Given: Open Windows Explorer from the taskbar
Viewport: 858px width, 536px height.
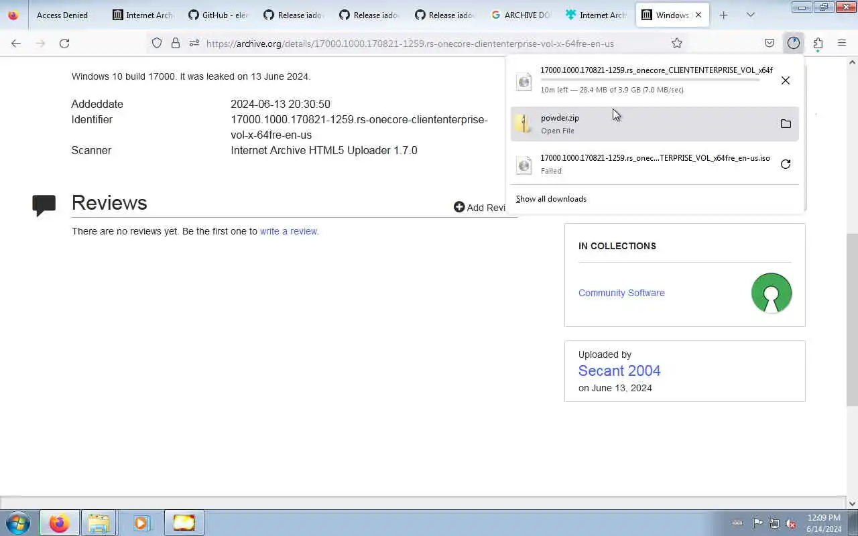Looking at the screenshot, I should click(99, 523).
